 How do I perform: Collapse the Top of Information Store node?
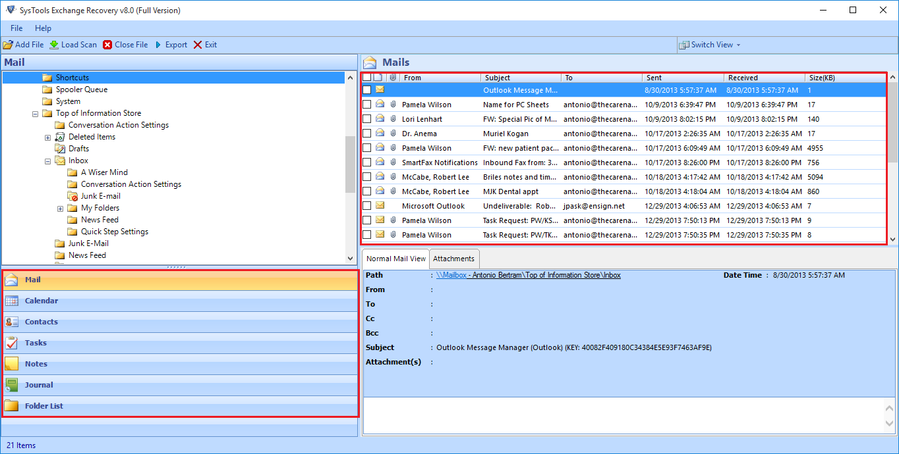(x=35, y=113)
